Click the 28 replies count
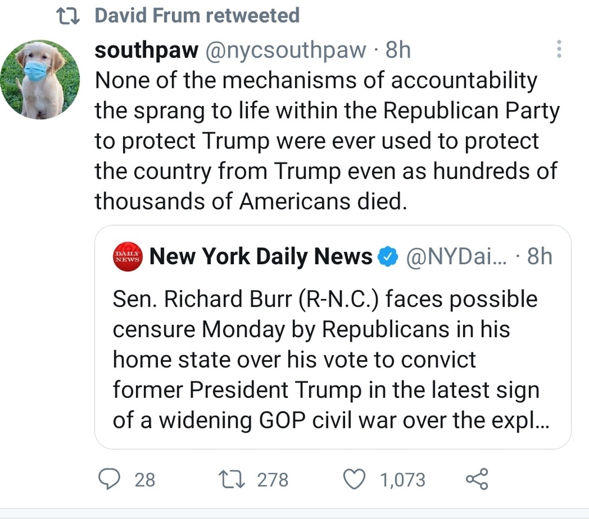 pos(145,480)
